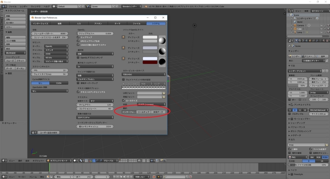330x179 pixels.
Task: Open the output path folder icon
Action: [327, 145]
